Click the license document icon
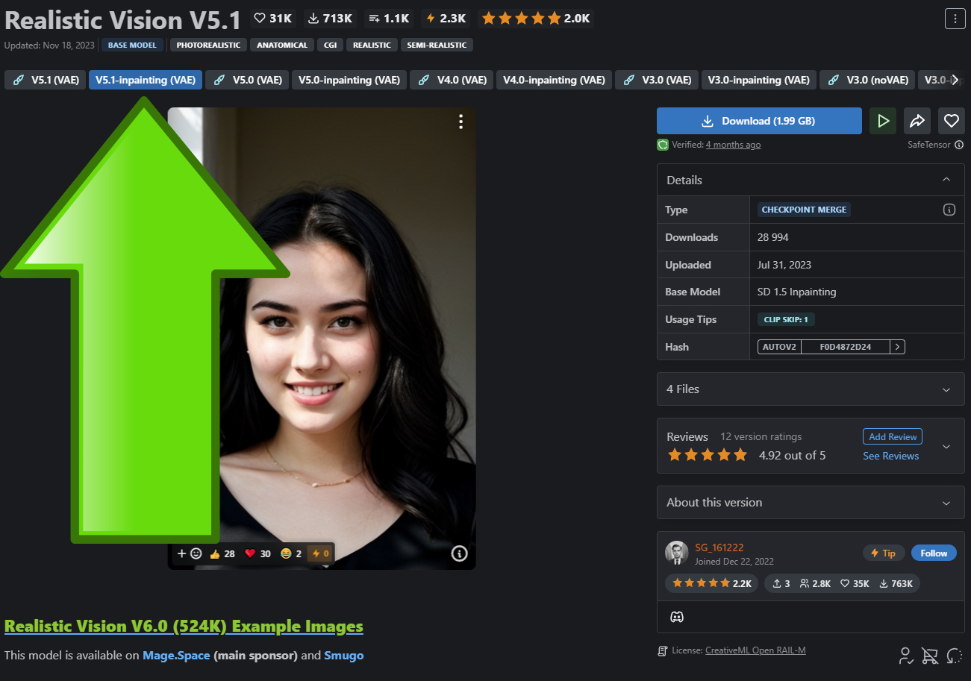The height and width of the screenshot is (681, 971). [662, 651]
